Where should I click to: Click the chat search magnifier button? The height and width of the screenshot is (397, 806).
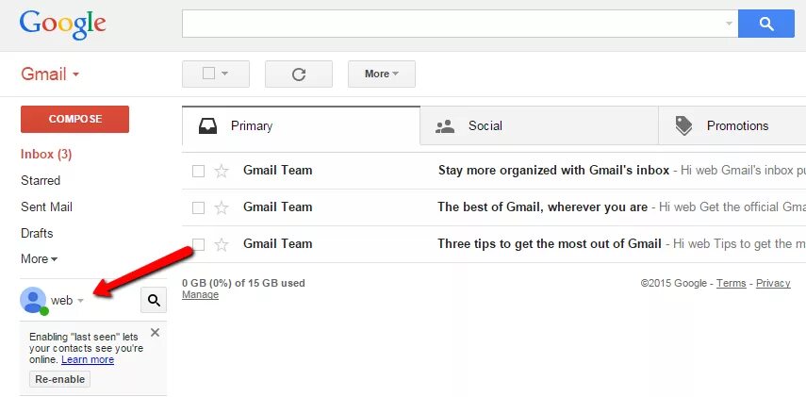[154, 300]
